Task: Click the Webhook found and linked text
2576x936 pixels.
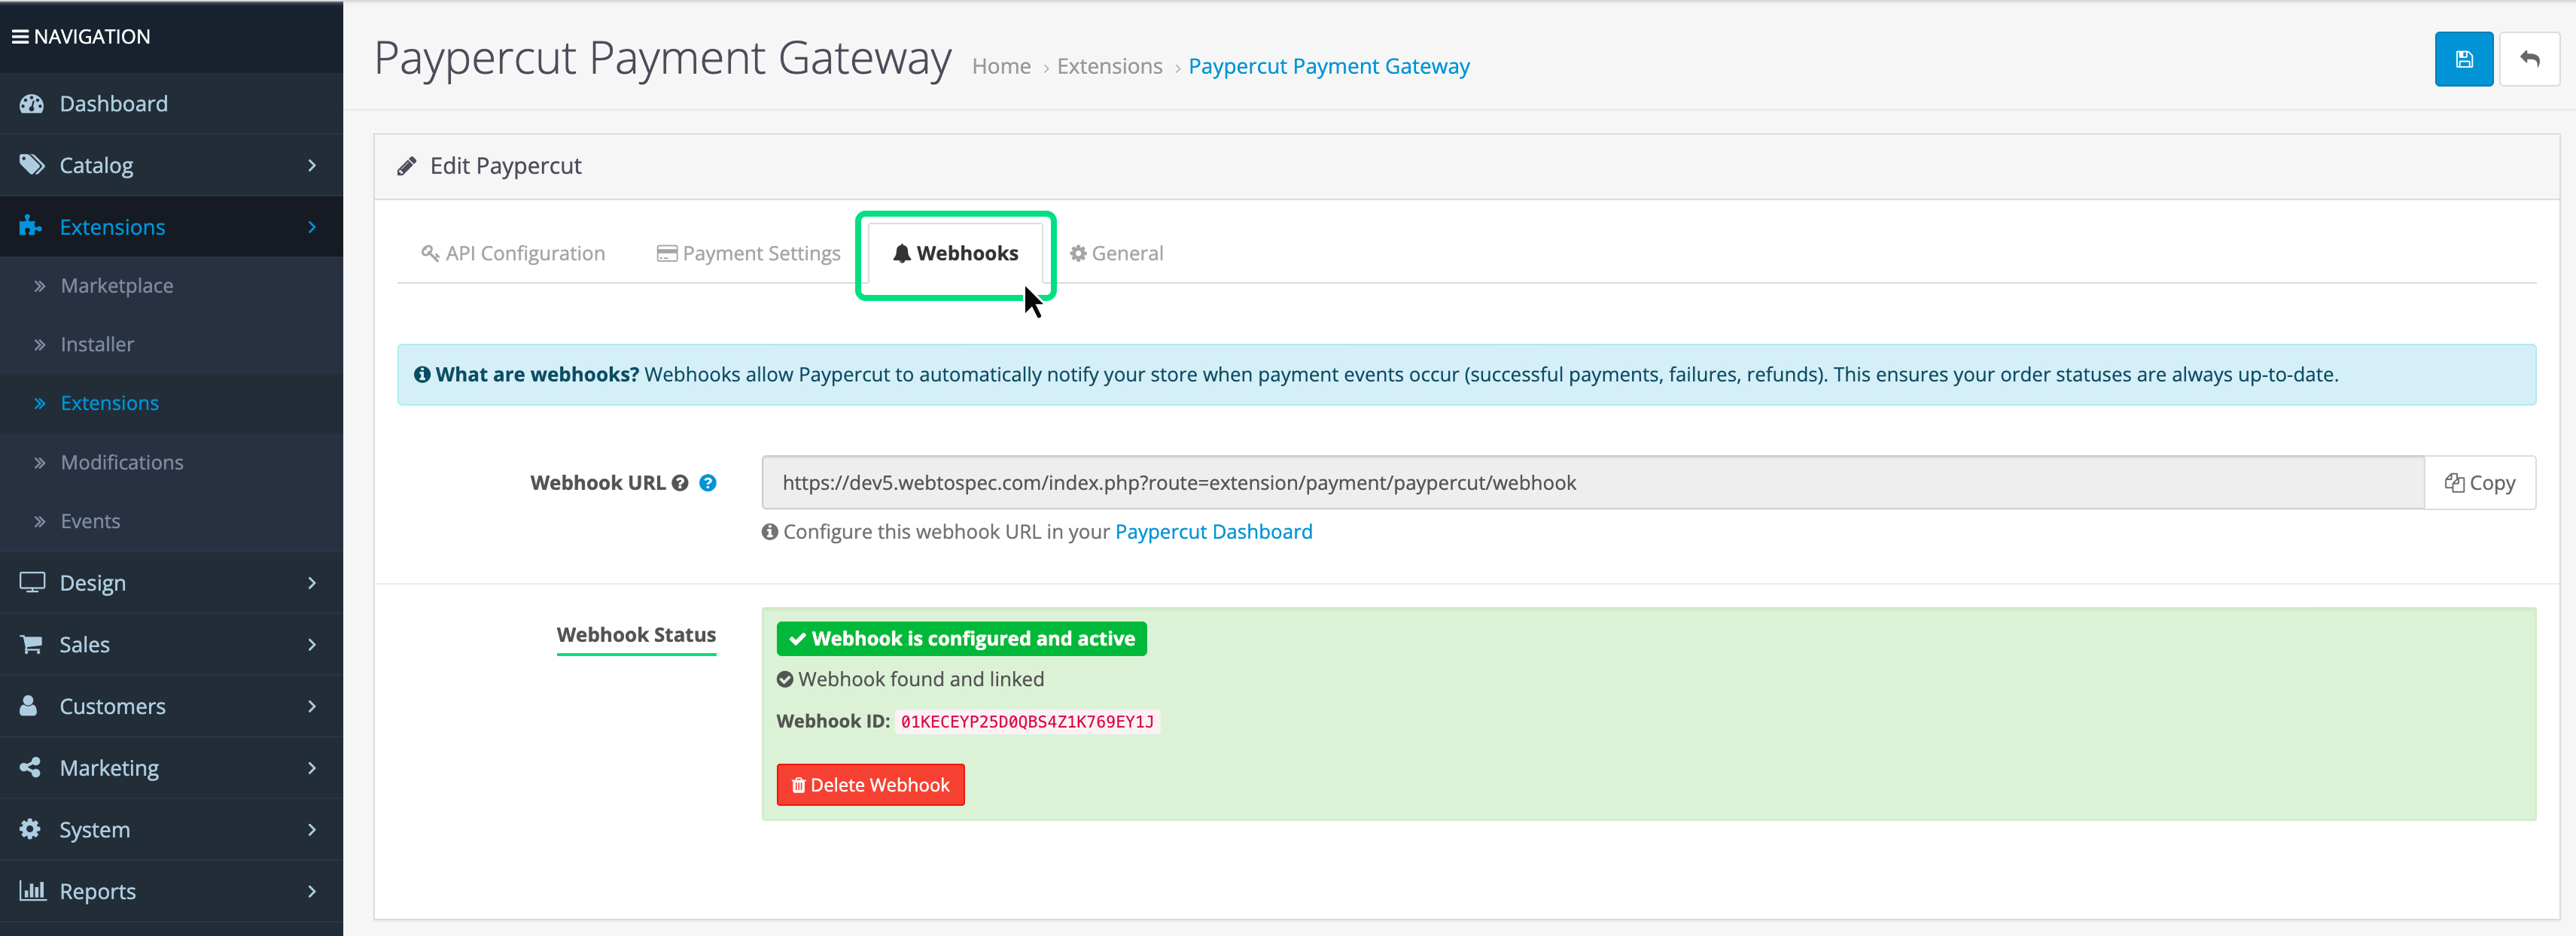Action: click(921, 680)
